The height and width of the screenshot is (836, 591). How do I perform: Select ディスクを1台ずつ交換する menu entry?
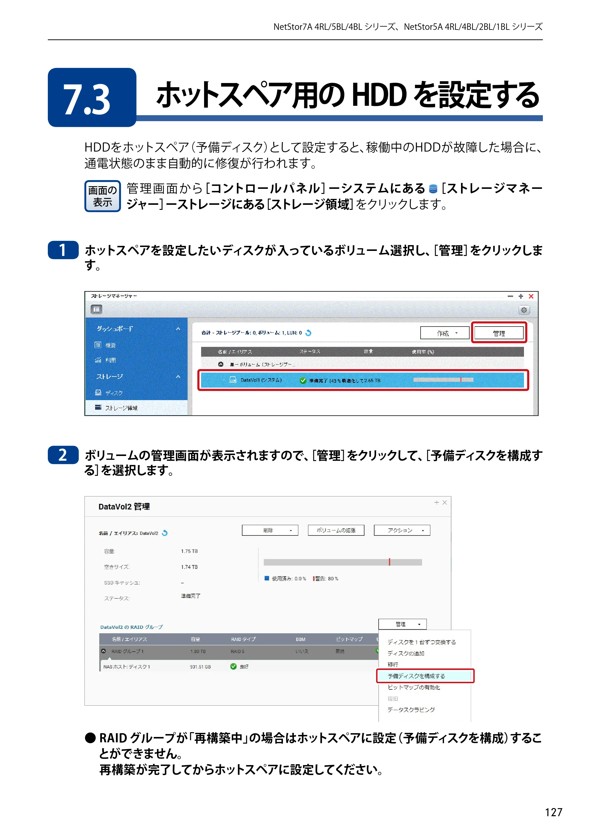coord(421,642)
